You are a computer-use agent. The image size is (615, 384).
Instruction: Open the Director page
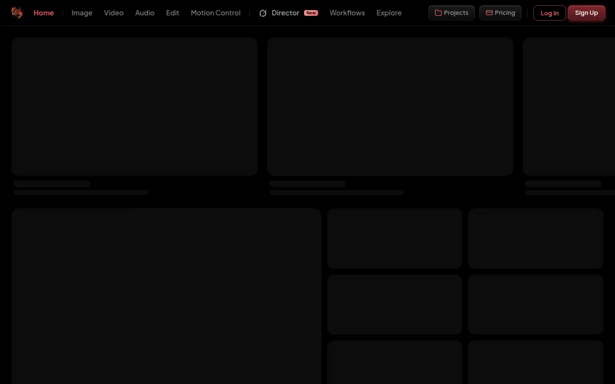tap(285, 13)
